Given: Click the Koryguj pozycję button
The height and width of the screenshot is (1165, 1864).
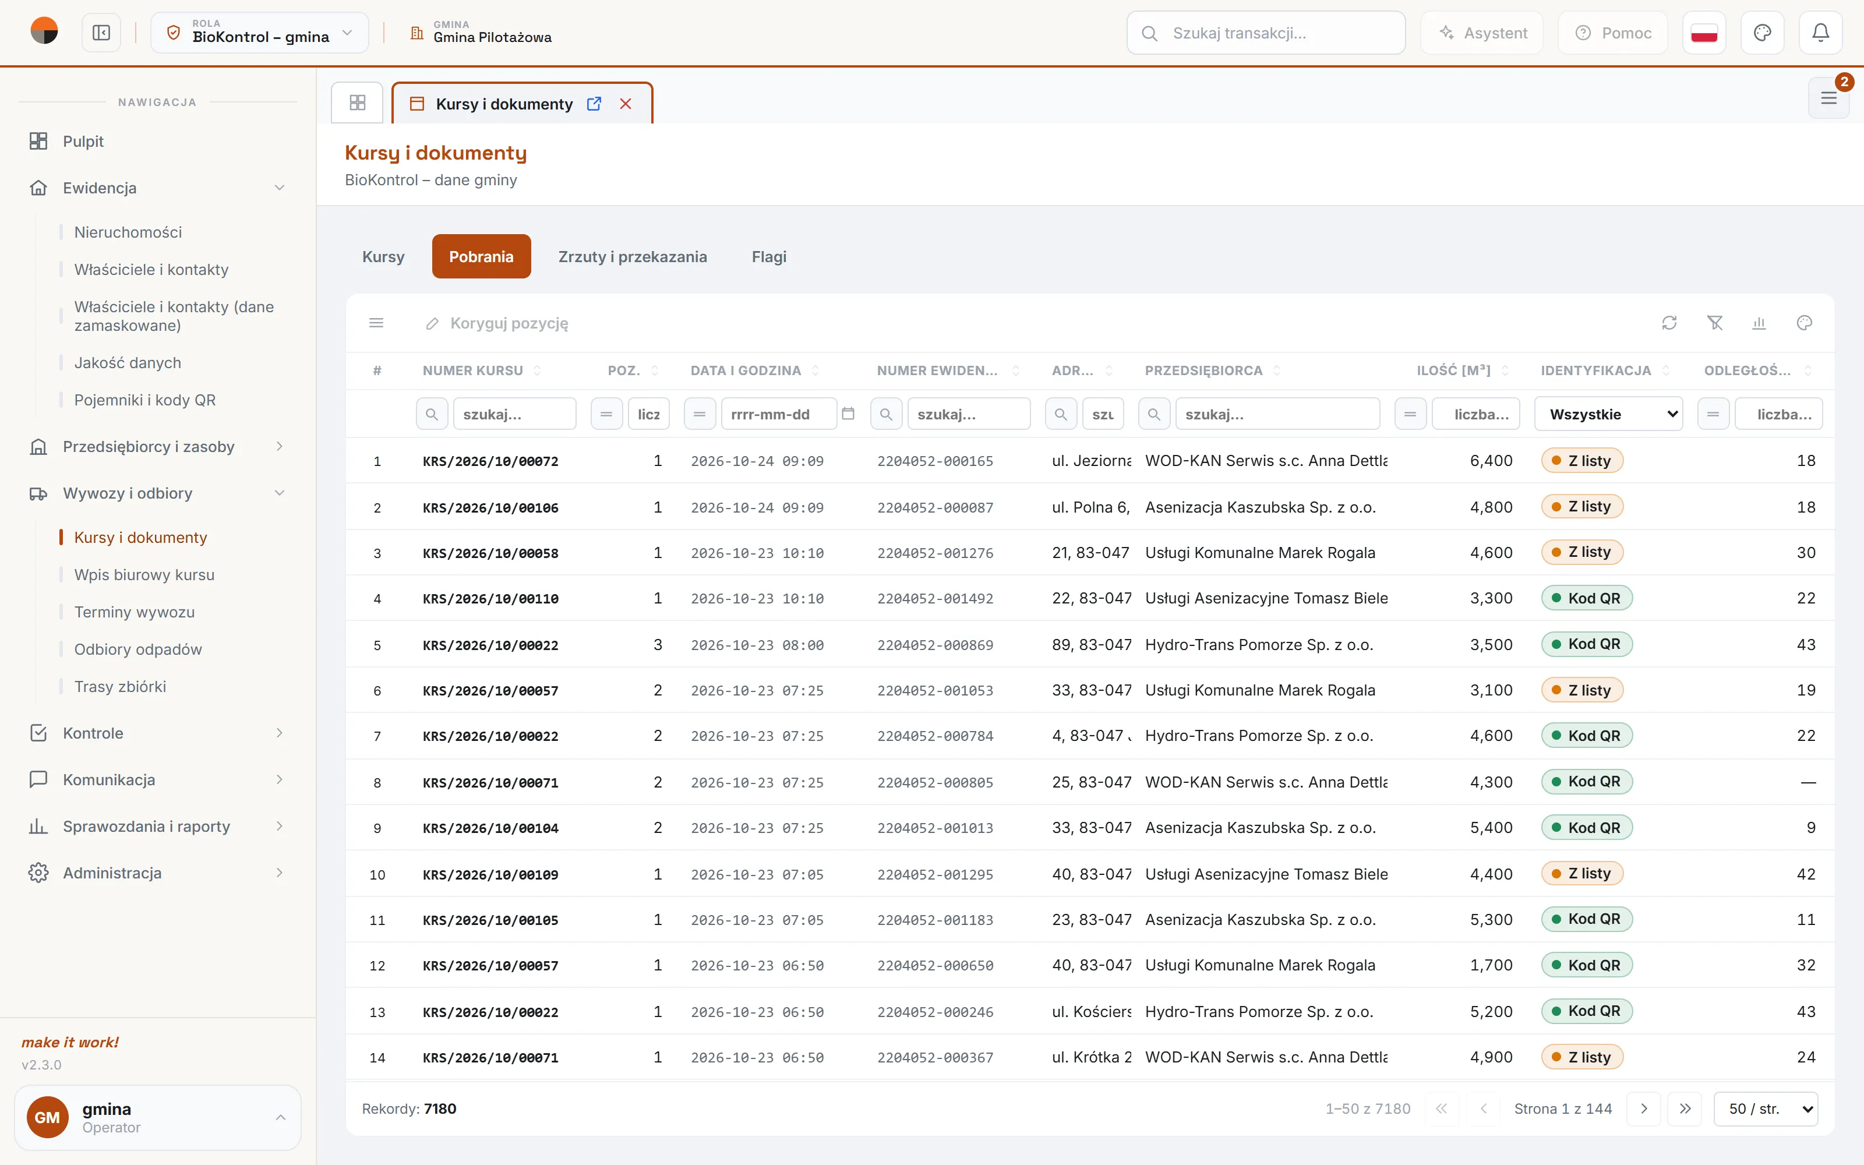Looking at the screenshot, I should 497,323.
